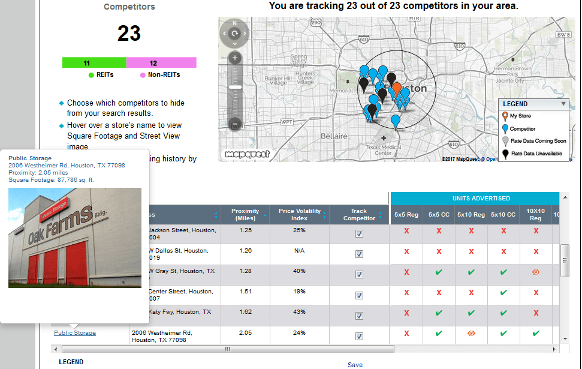Click the gray Rate Data Coming Soon icon

505,141
